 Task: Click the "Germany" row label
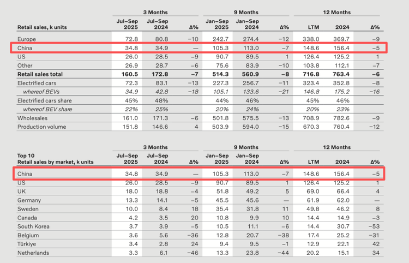coord(29,199)
